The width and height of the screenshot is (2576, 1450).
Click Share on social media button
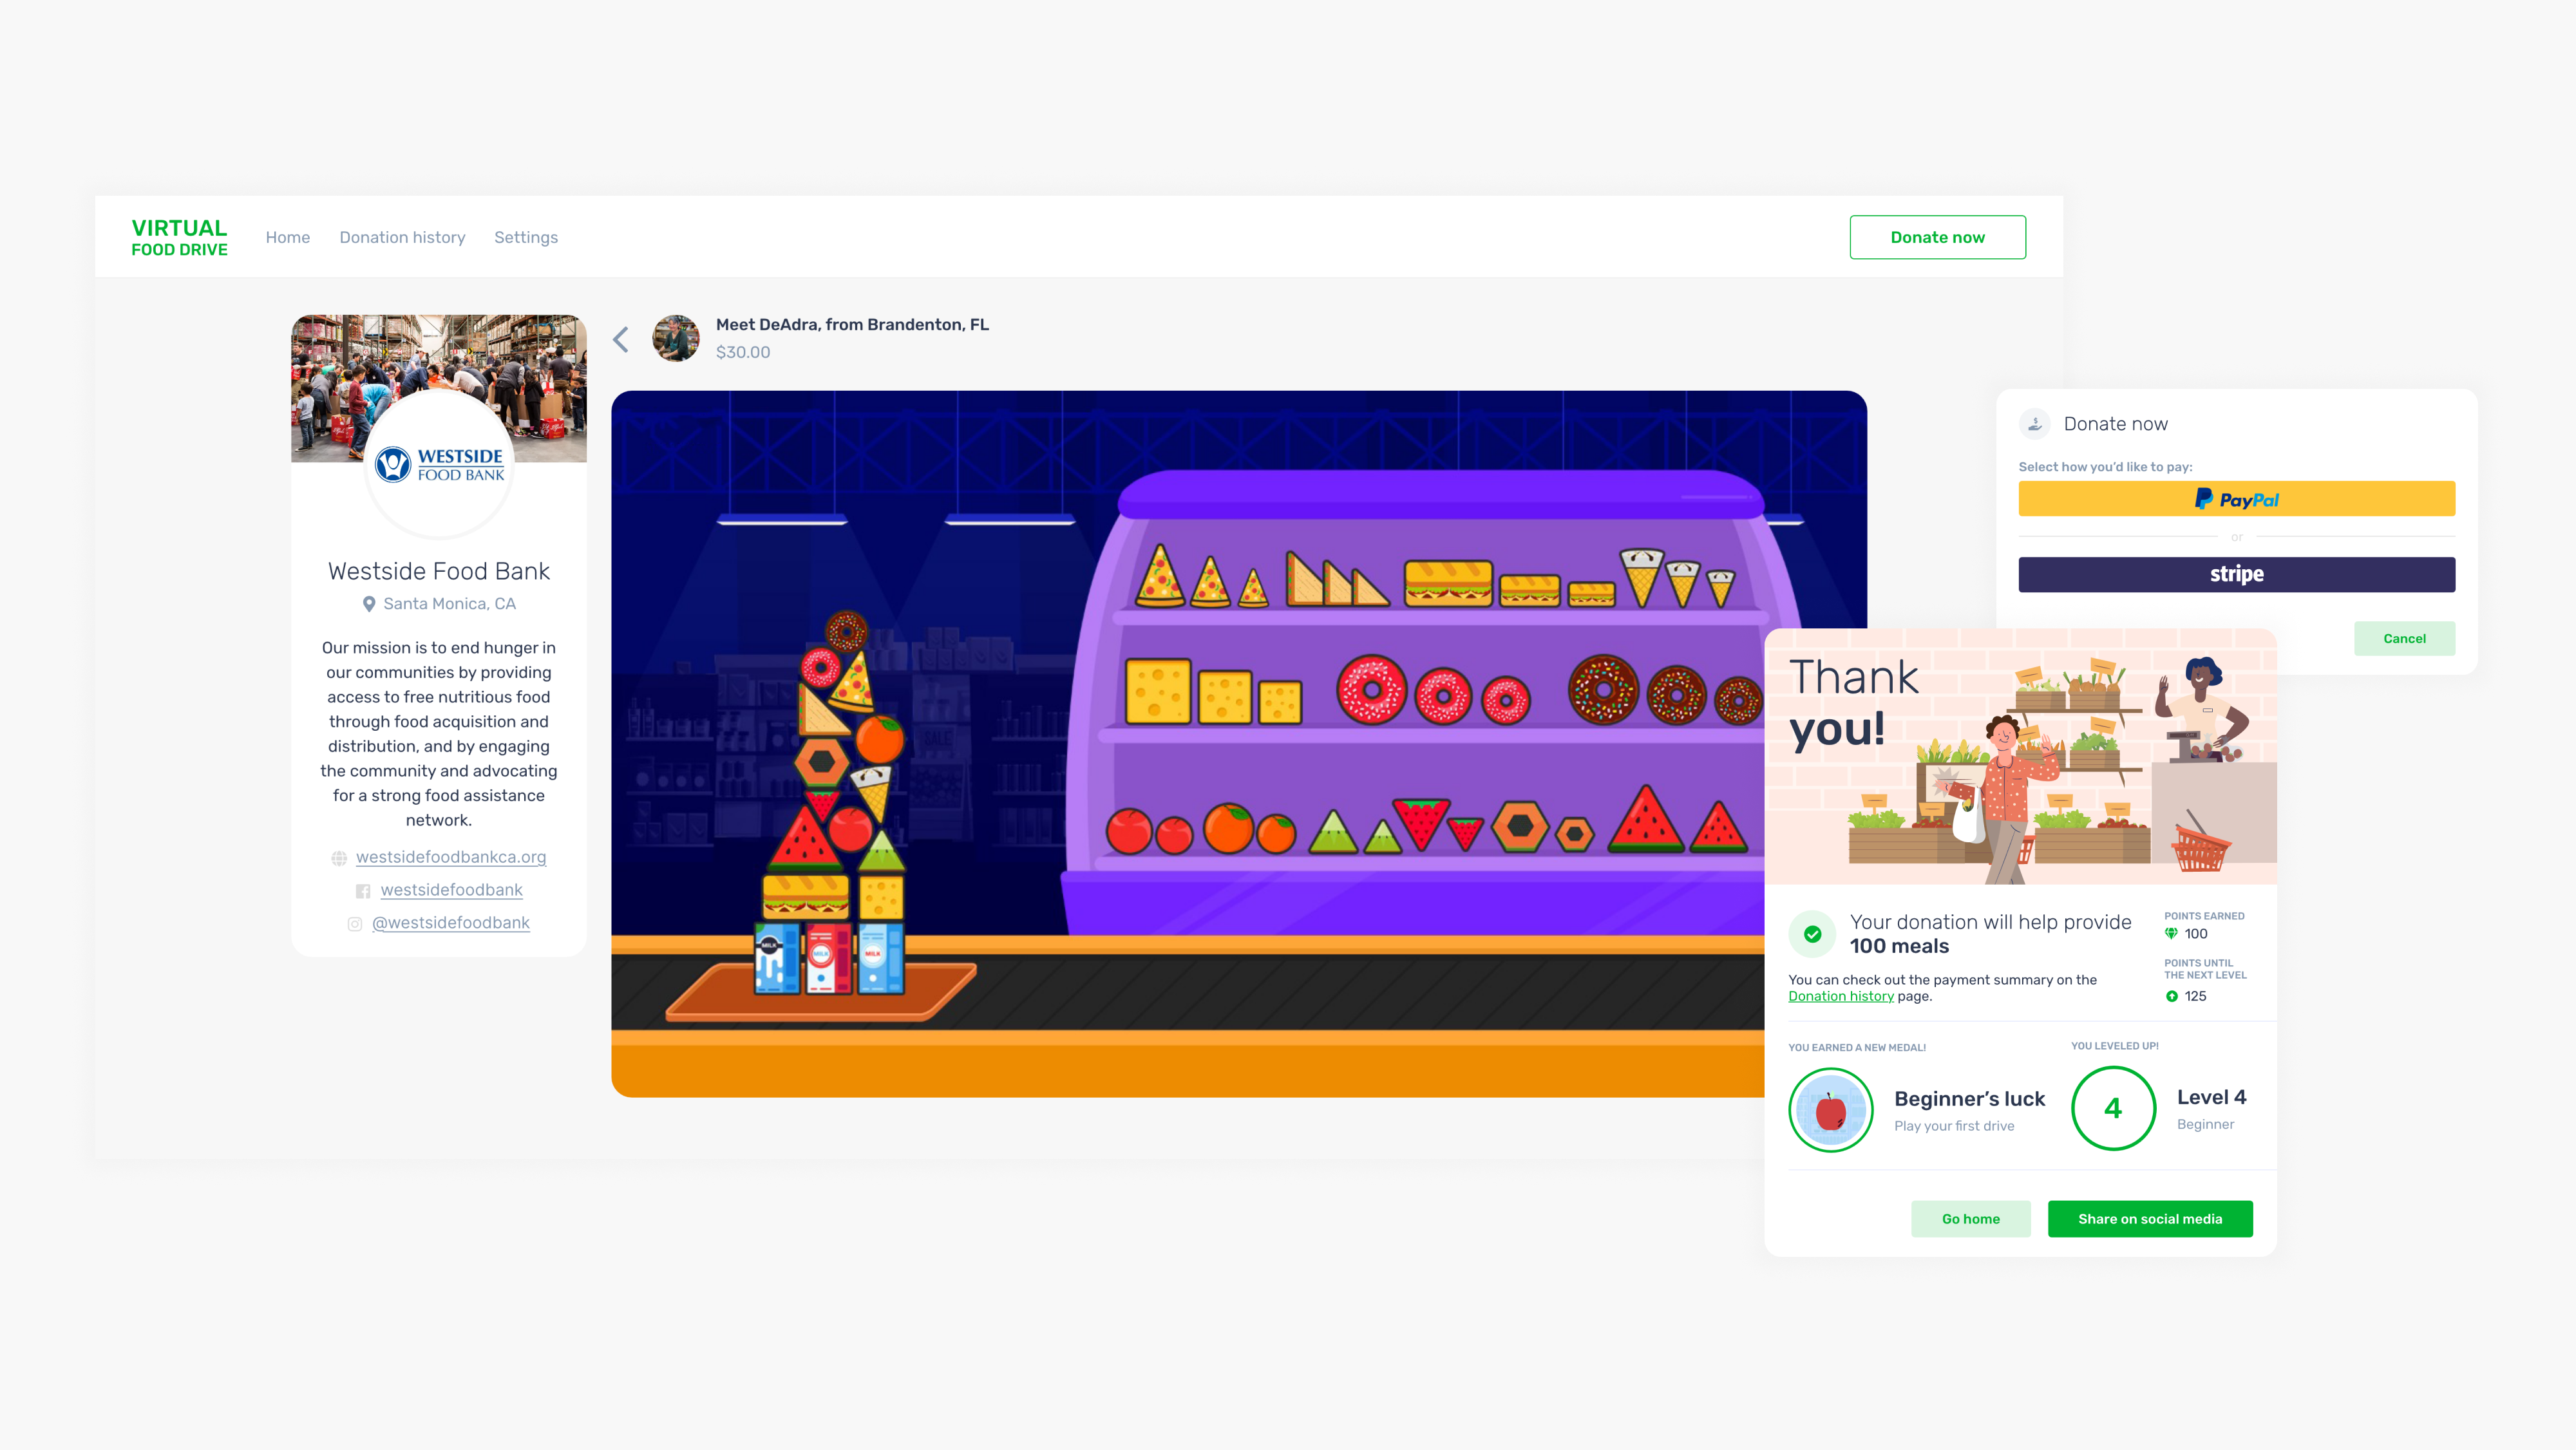pyautogui.click(x=2150, y=1219)
